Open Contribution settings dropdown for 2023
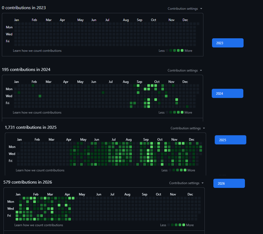 click(x=185, y=9)
